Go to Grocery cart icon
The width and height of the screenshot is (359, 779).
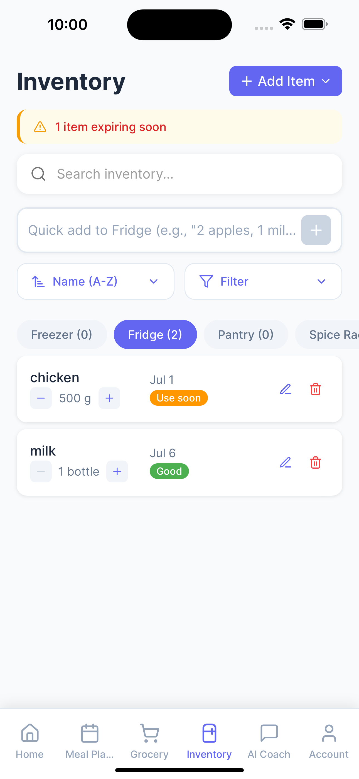150,733
